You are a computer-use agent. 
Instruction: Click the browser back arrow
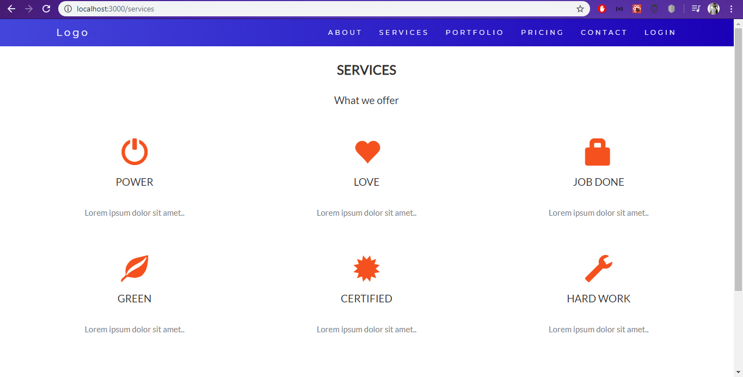(11, 9)
